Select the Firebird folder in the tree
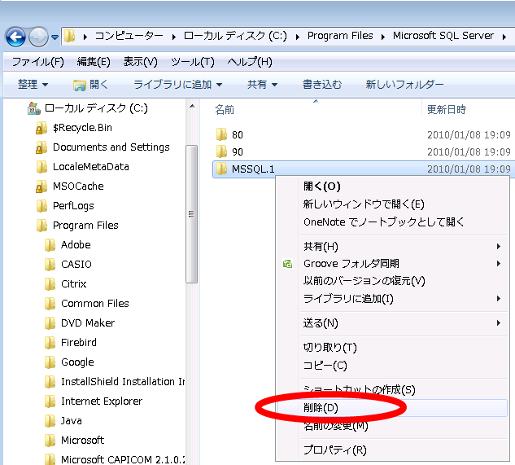Screen dimensions: 515x465 point(79,343)
